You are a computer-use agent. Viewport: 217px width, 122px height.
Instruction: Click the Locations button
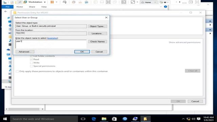98,34
